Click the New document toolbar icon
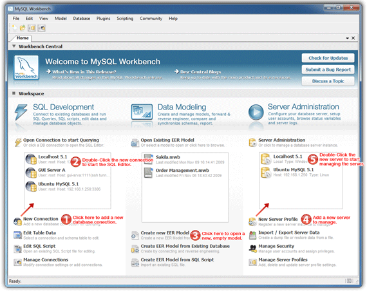This screenshot has width=367, height=293. tap(15, 28)
